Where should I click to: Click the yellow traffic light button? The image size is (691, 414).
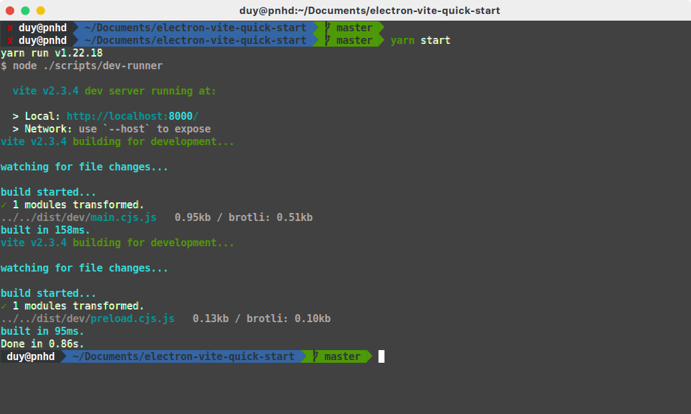coord(41,11)
